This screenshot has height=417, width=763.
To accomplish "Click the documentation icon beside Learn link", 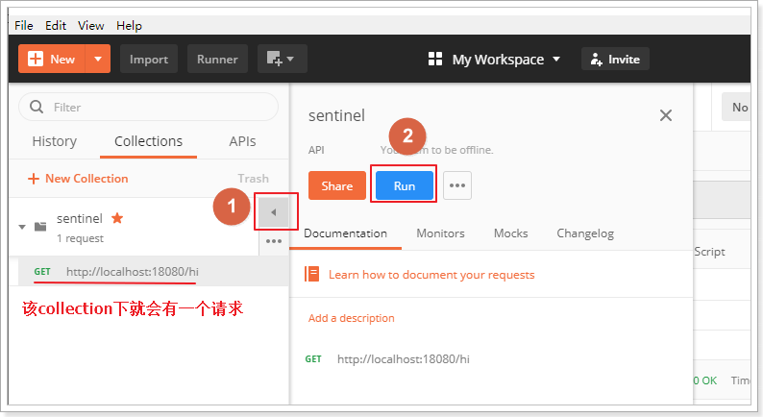I will click(x=312, y=274).
